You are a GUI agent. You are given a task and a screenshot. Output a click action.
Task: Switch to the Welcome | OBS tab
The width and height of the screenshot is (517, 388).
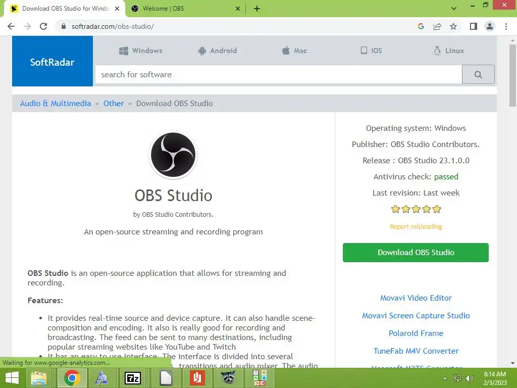coord(186,9)
